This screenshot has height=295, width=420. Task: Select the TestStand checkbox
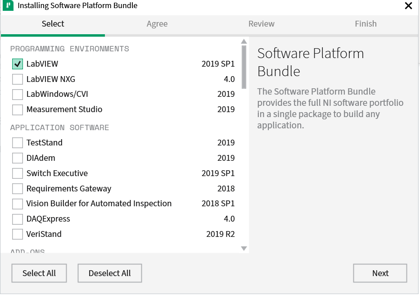(x=18, y=143)
